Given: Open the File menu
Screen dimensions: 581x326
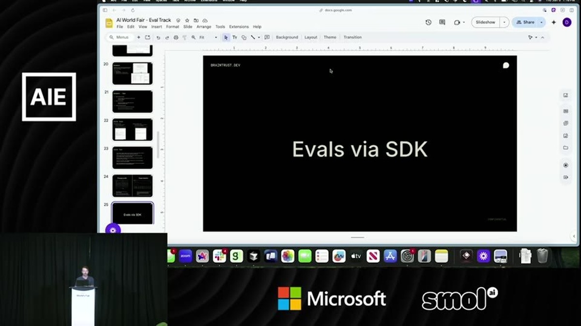Looking at the screenshot, I should point(120,27).
